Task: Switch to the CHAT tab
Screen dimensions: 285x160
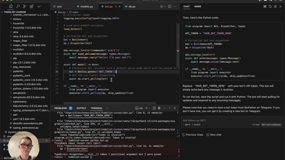Action: (x=187, y=6)
